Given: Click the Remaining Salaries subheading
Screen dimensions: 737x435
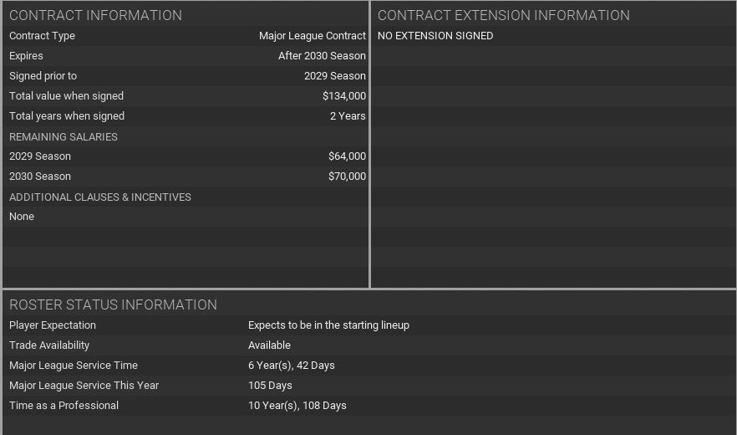Looking at the screenshot, I should click(64, 136).
